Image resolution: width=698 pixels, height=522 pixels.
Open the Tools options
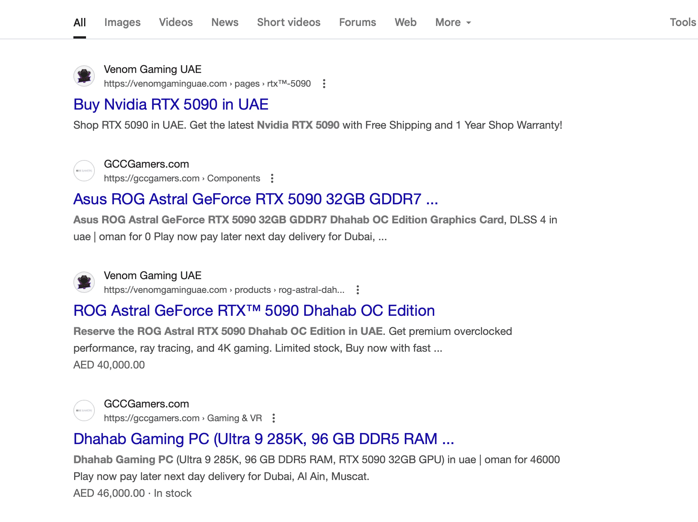(683, 22)
